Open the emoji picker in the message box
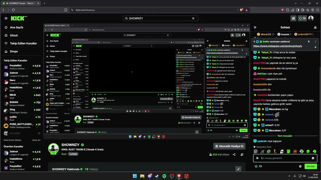Viewport: 321px width, 180px height. pyautogui.click(x=313, y=158)
